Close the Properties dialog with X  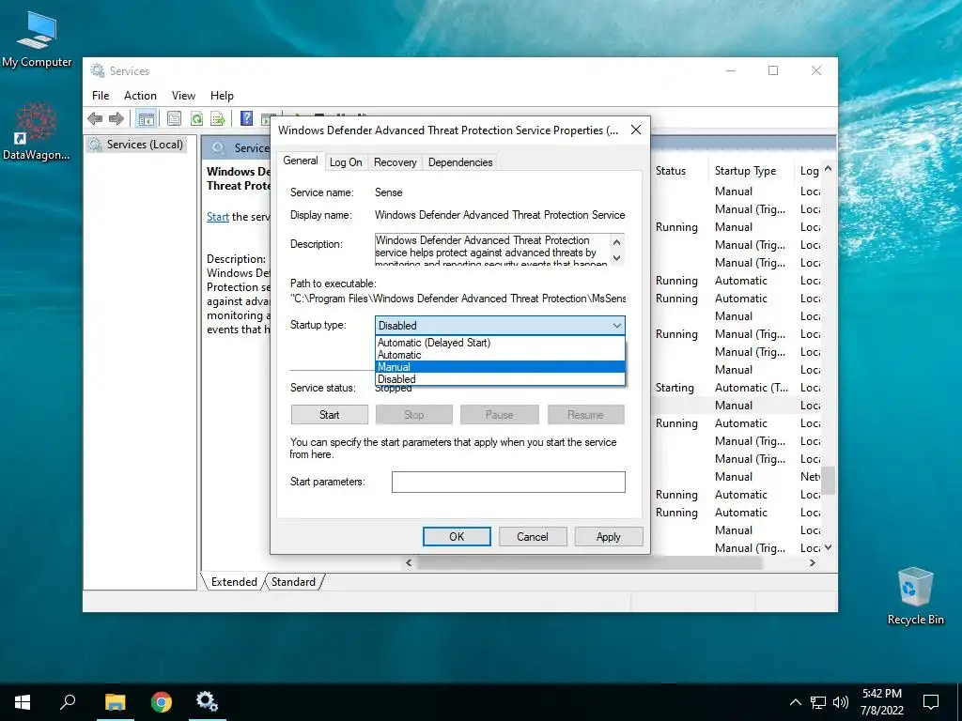pos(636,130)
